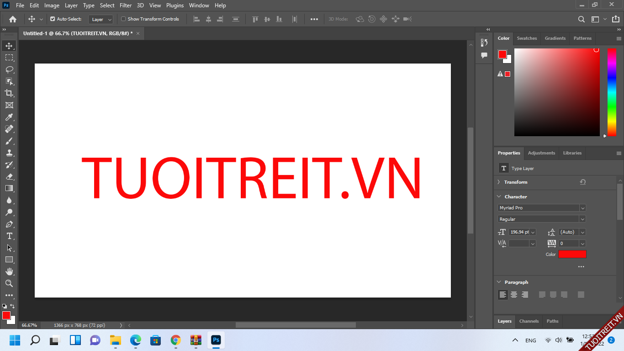This screenshot has height=351, width=624.
Task: Select the Crop tool
Action: click(x=9, y=93)
